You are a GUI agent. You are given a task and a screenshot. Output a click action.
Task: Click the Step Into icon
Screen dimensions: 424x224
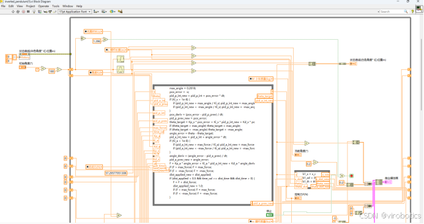click(45, 12)
